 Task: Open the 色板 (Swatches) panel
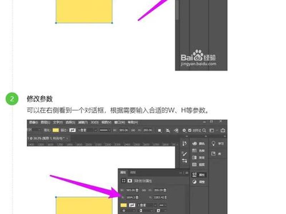pyautogui.click(x=199, y=151)
